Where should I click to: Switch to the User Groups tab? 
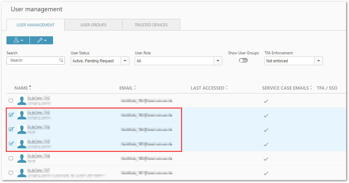point(94,25)
